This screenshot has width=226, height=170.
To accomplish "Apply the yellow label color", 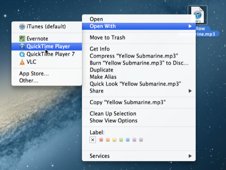I will pyautogui.click(x=114, y=140).
